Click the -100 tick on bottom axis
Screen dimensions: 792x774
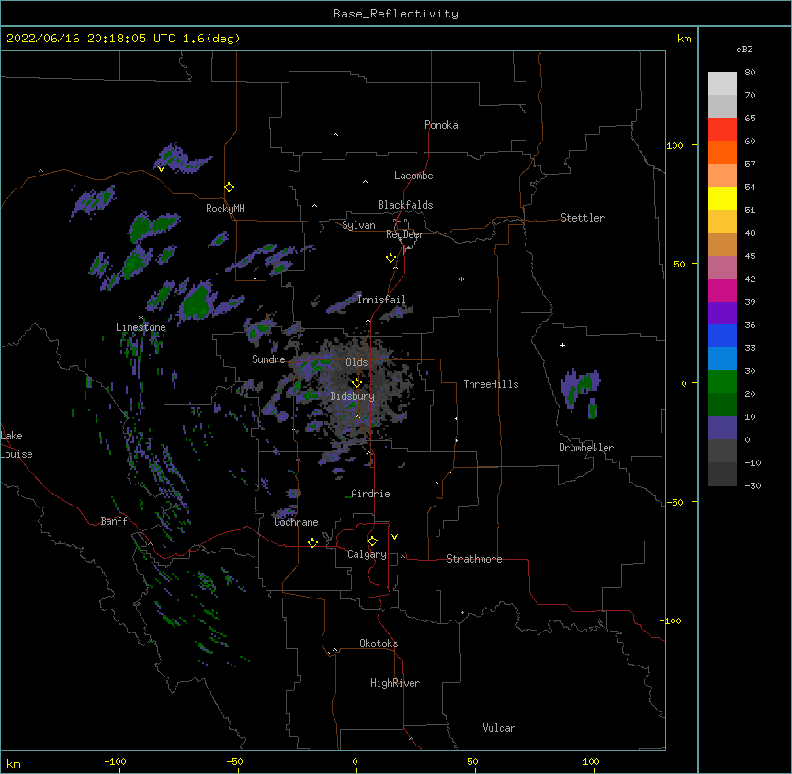click(115, 761)
